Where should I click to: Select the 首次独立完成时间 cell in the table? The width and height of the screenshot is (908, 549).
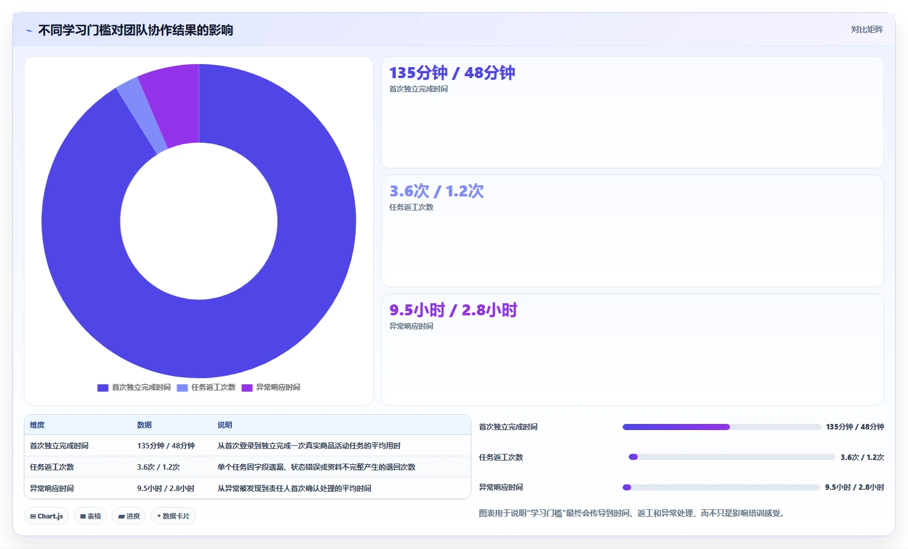pos(59,446)
